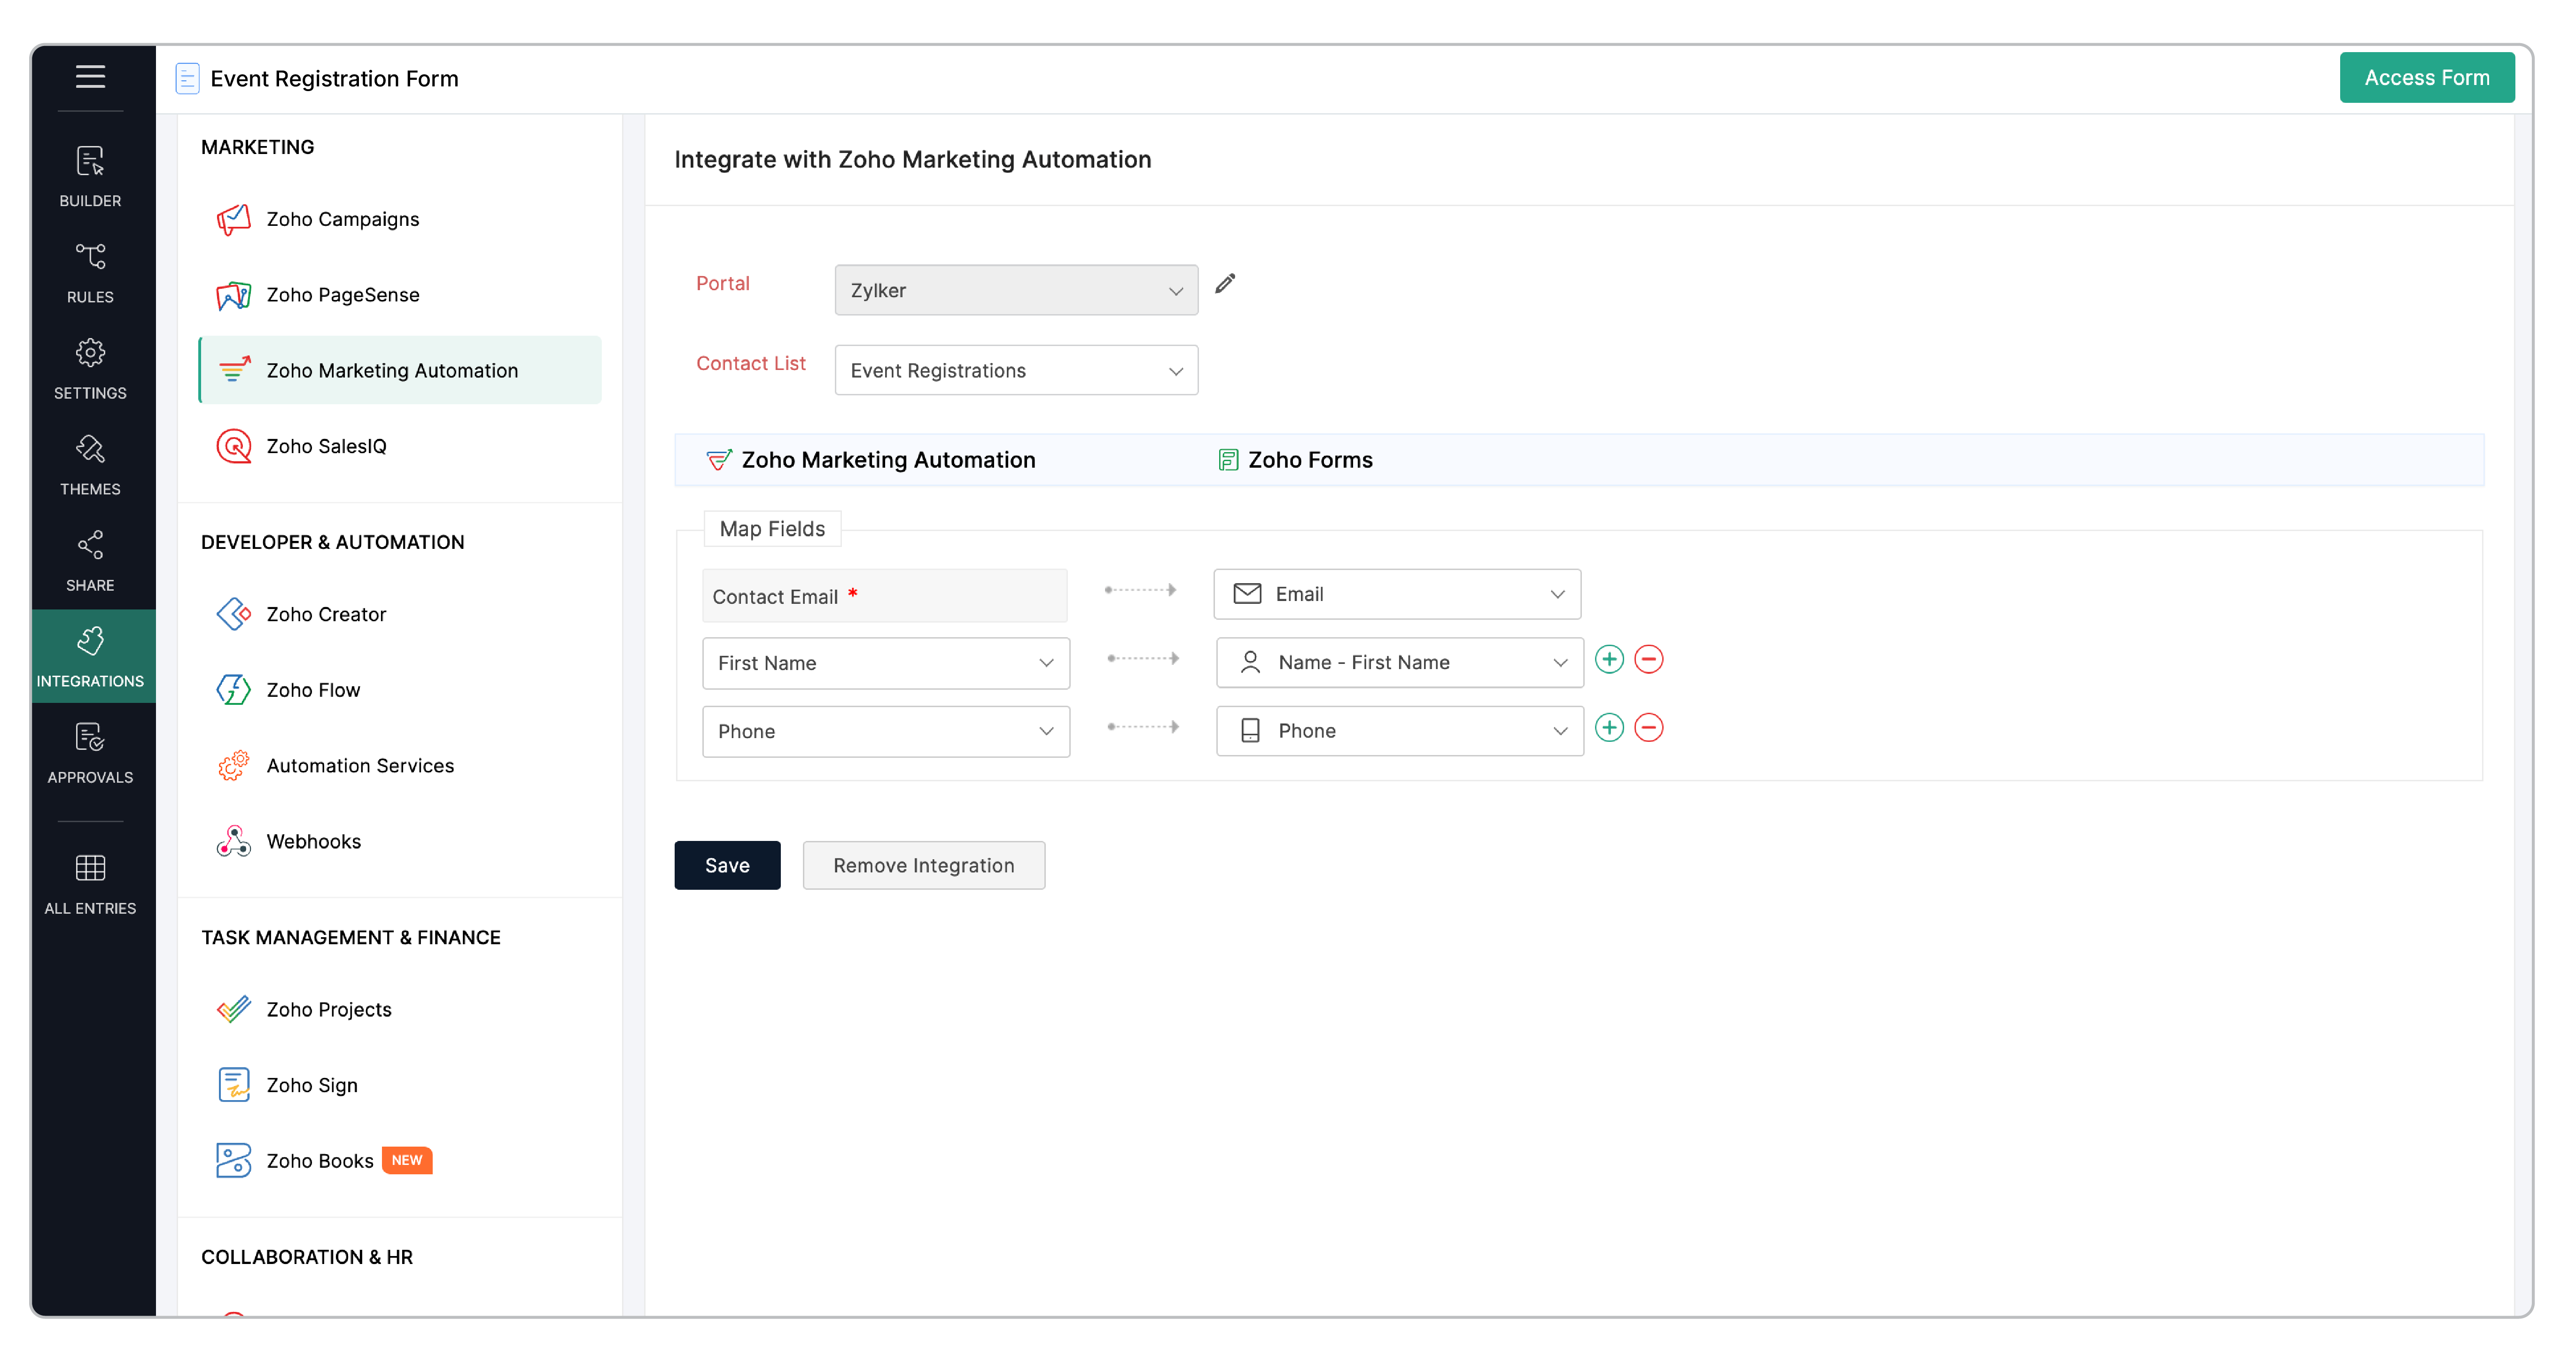This screenshot has height=1364, width=2576.
Task: Click the Save button
Action: click(727, 865)
